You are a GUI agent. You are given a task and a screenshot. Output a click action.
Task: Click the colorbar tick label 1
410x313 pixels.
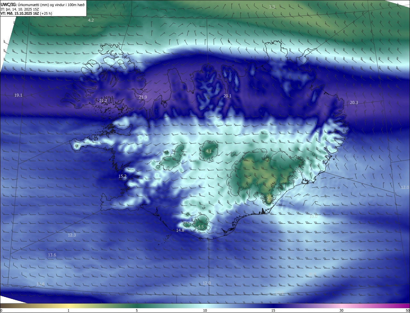click(69, 310)
